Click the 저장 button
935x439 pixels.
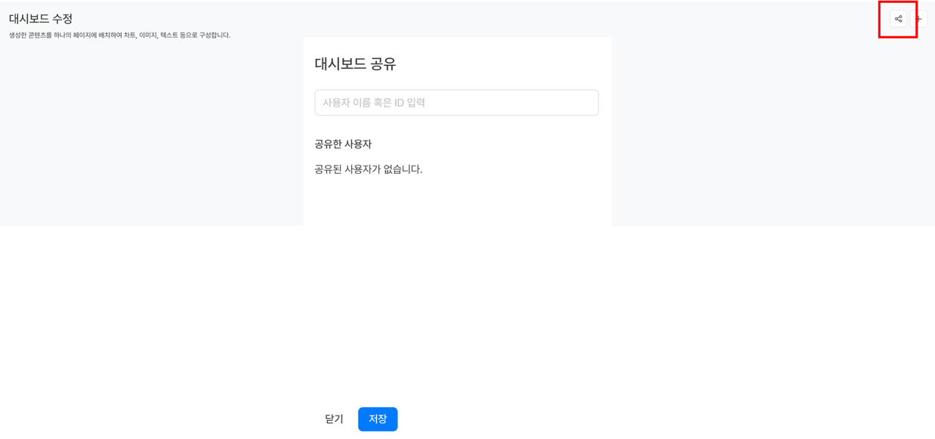[x=378, y=419]
